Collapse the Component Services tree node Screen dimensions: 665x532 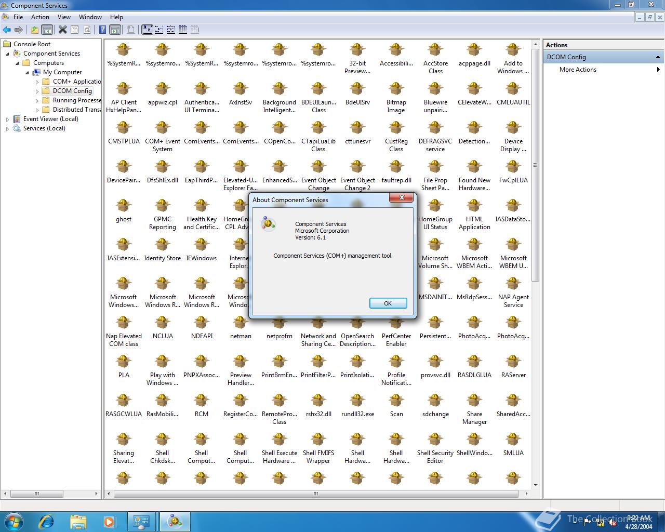click(x=8, y=54)
